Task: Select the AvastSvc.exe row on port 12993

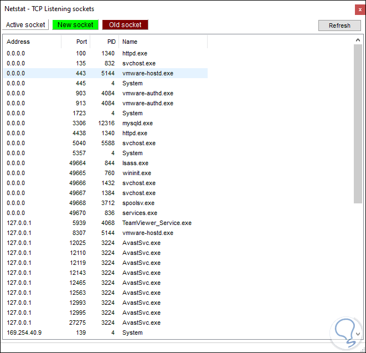Action: tap(106, 303)
